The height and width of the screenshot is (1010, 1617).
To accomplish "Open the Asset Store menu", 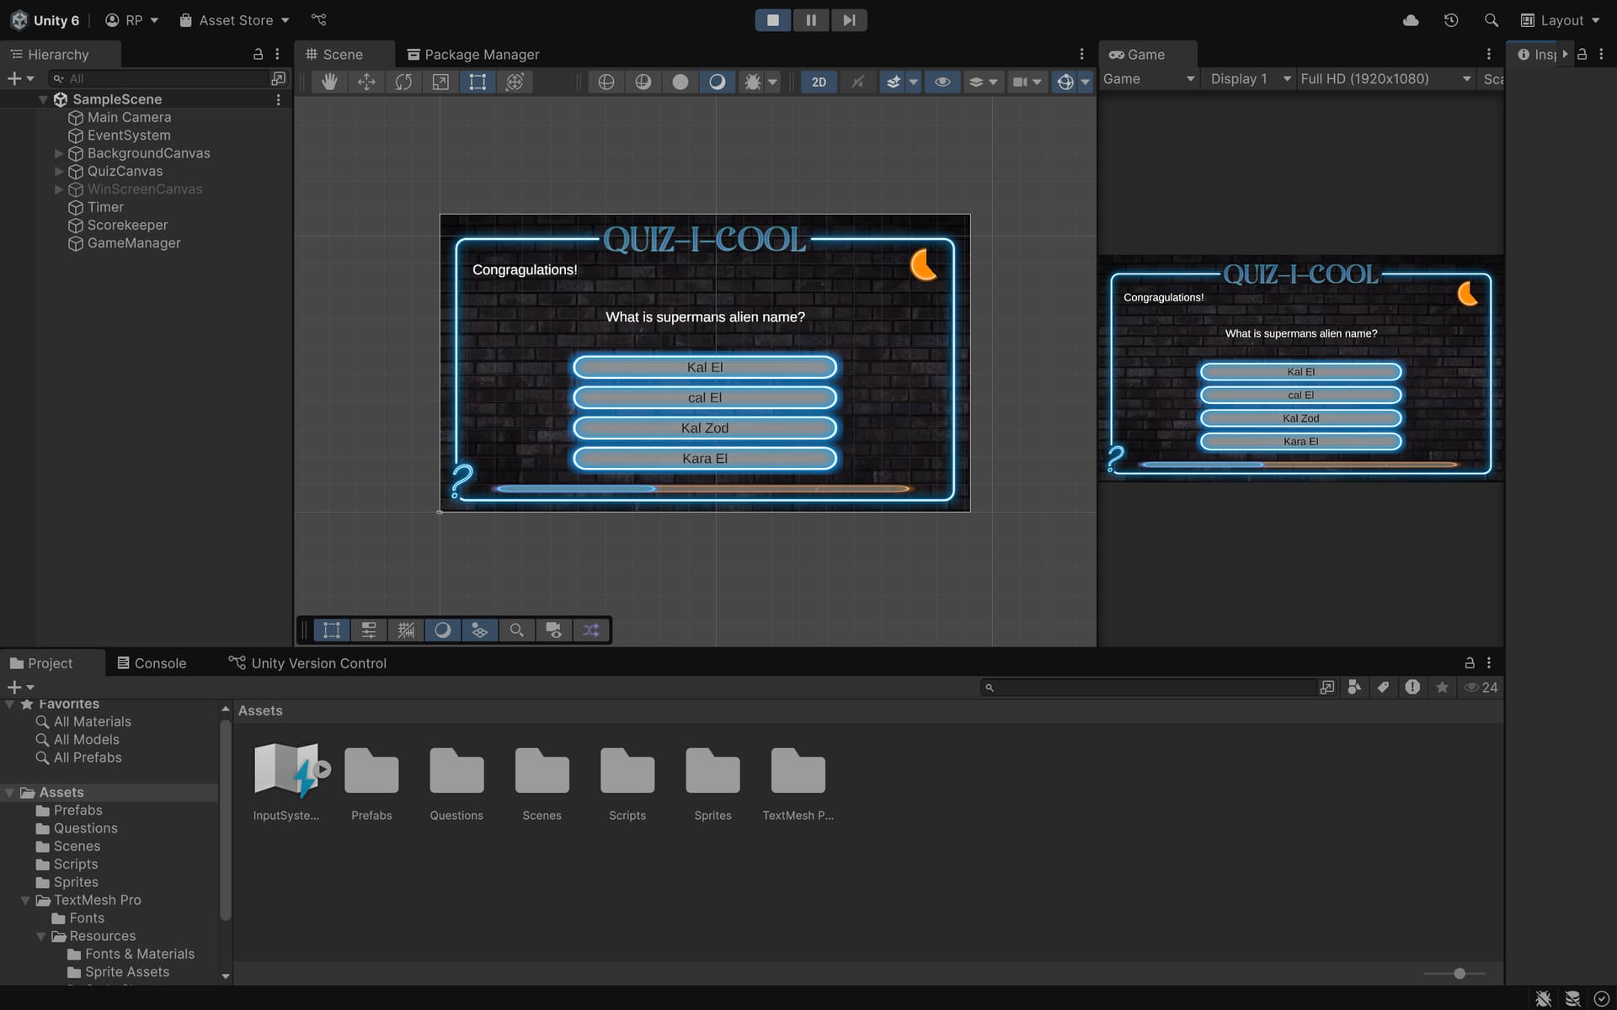I will pyautogui.click(x=234, y=20).
